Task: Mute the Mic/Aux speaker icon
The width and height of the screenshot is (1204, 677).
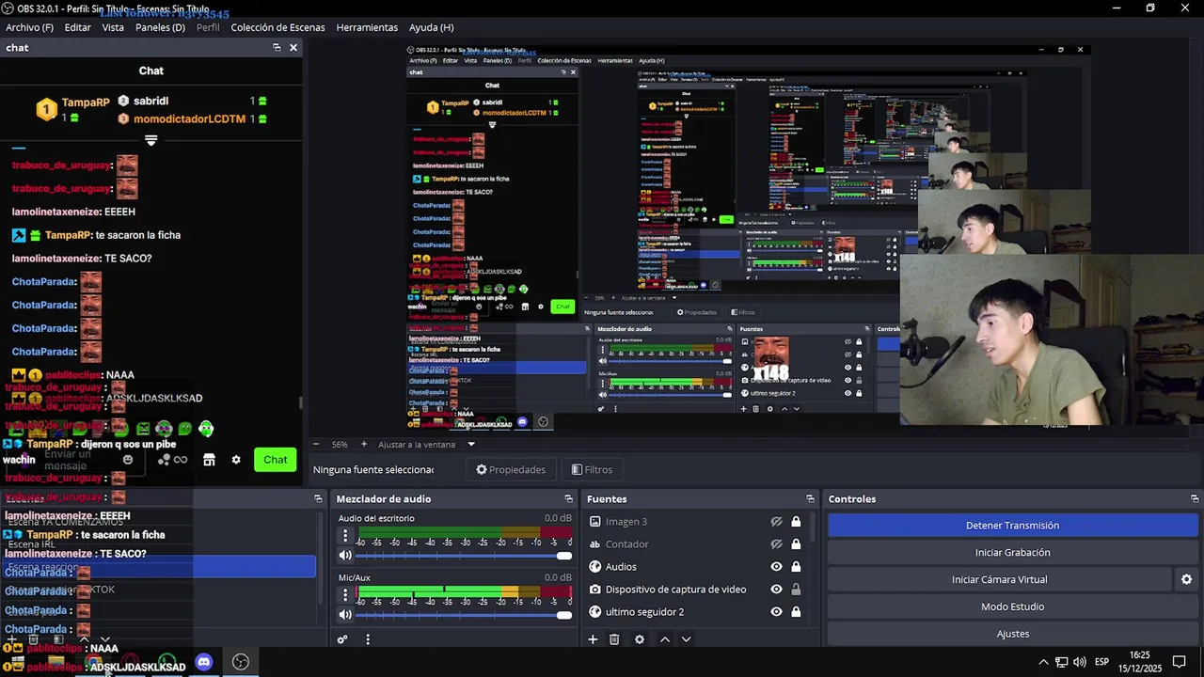Action: [x=345, y=615]
